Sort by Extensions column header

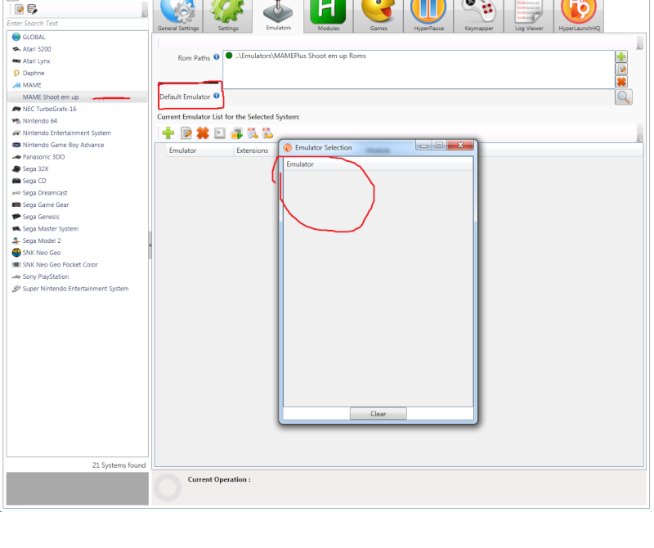coord(256,150)
